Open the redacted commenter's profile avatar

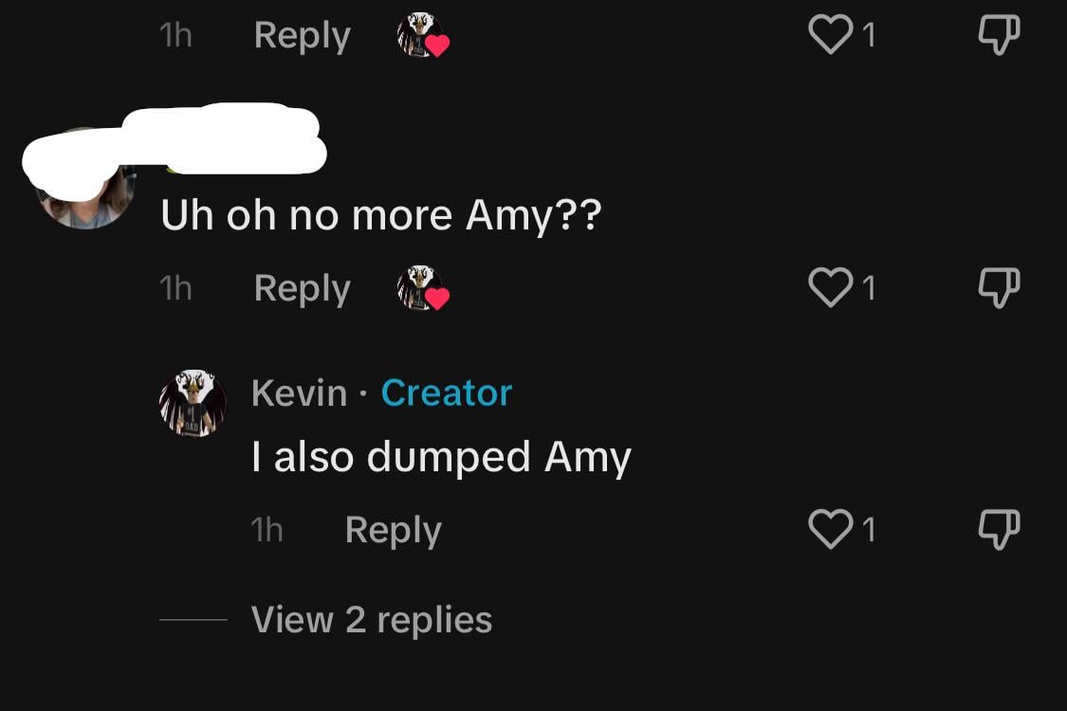click(85, 180)
